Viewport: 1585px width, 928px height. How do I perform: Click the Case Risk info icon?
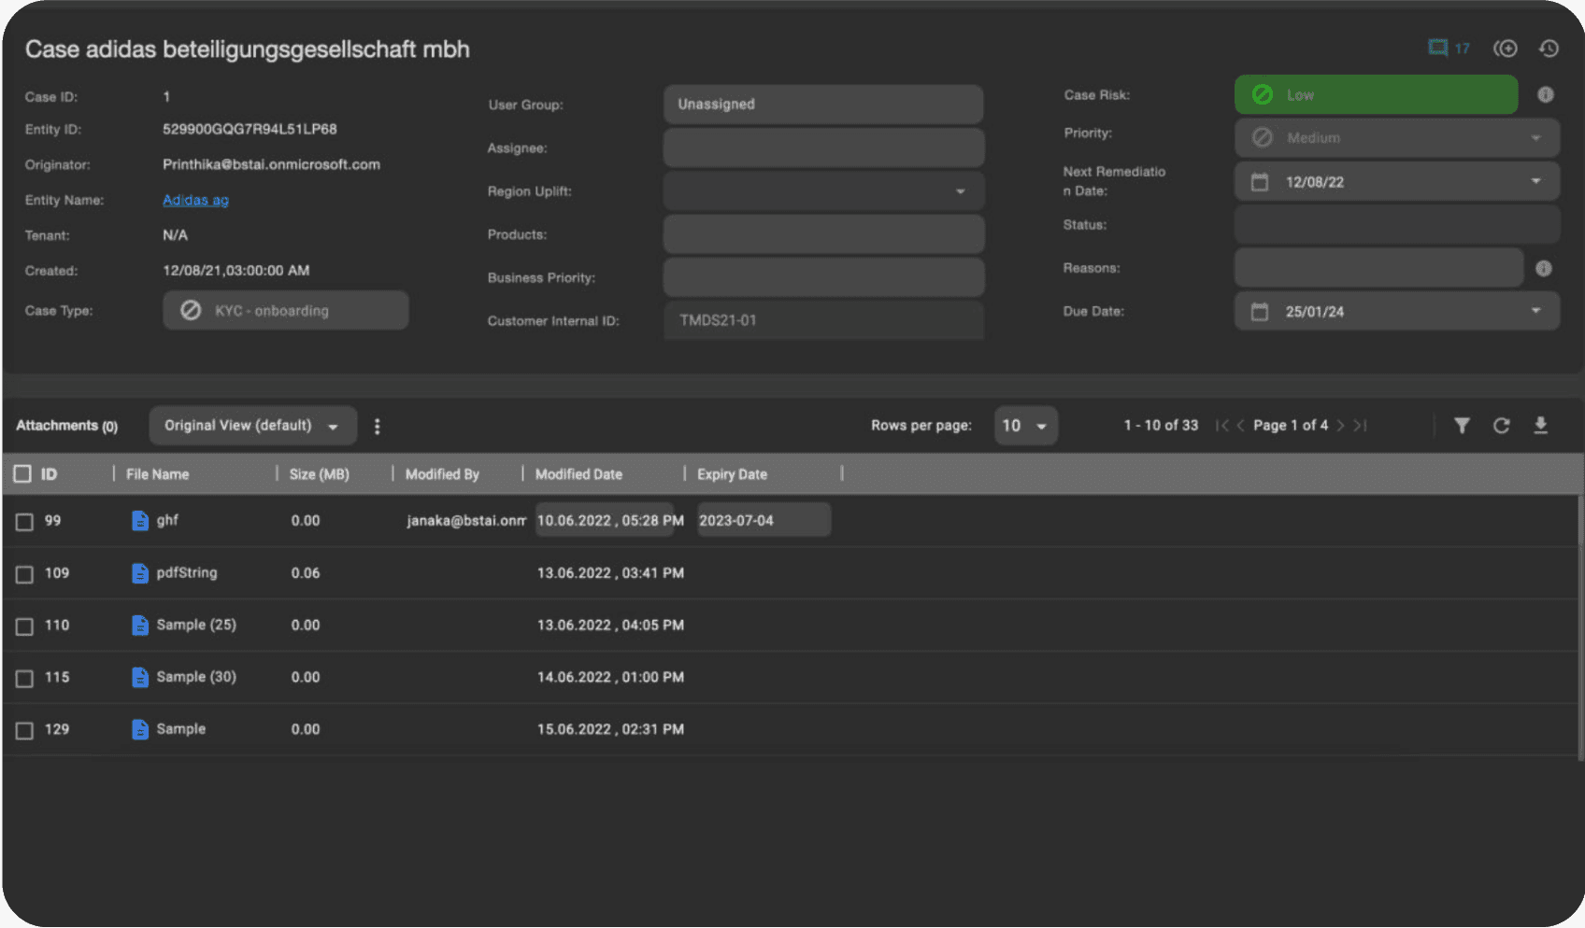[1545, 95]
